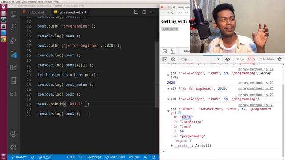
Task: Click master branch in status bar
Action: tap(19, 157)
